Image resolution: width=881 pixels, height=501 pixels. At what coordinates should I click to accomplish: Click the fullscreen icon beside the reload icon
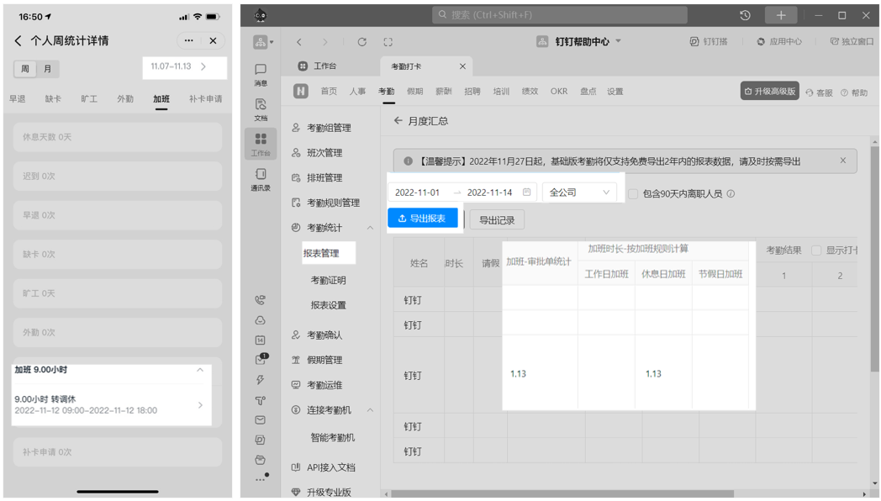tap(388, 41)
